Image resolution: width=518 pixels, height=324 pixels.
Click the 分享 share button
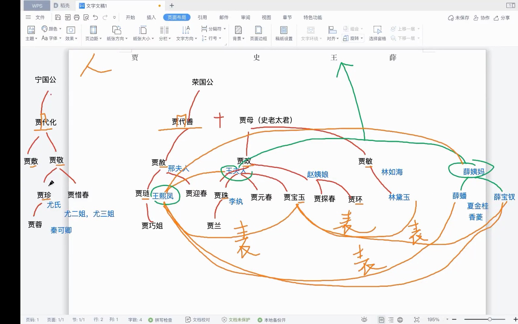click(502, 18)
